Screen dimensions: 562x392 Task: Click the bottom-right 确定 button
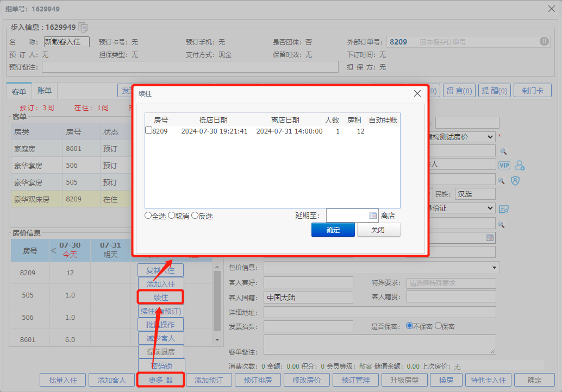pos(534,380)
